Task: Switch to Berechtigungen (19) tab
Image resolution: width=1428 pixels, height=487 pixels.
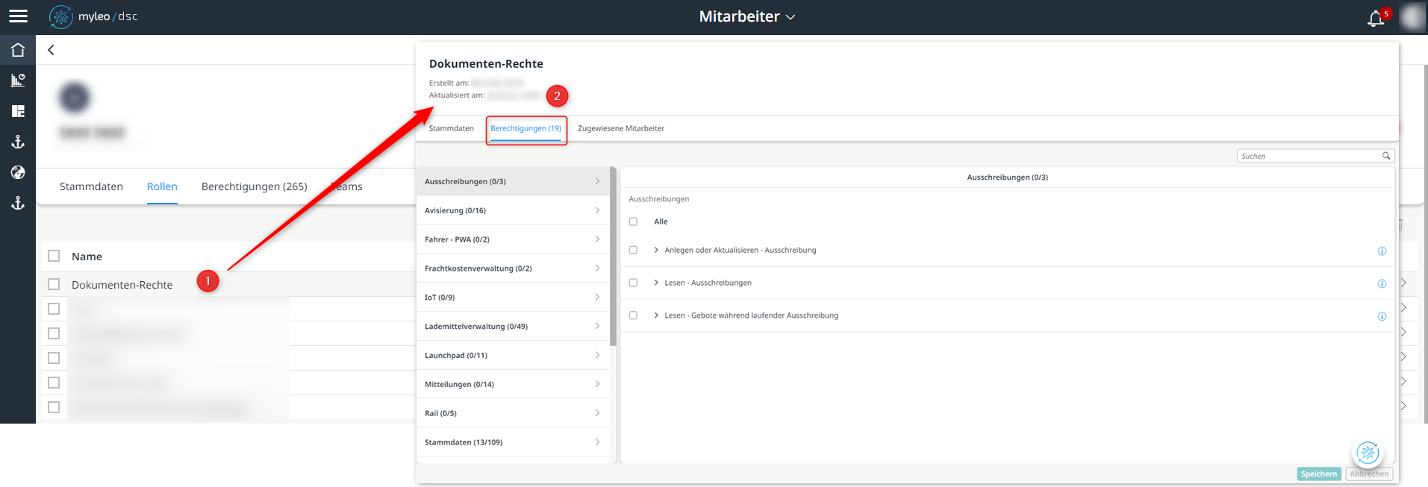Action: point(526,128)
